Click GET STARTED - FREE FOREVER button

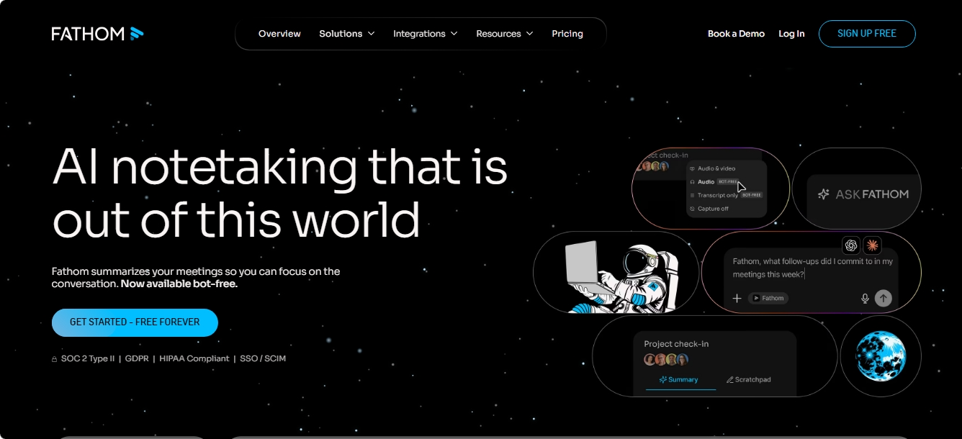[135, 322]
